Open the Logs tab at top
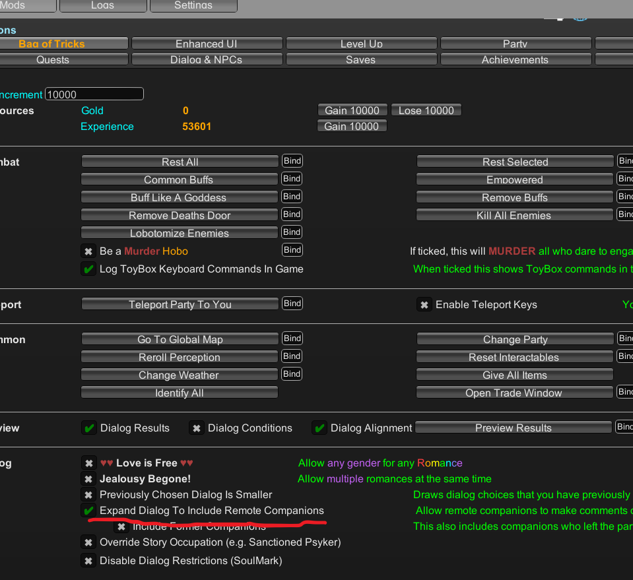Image resolution: width=633 pixels, height=580 pixels. pos(103,6)
